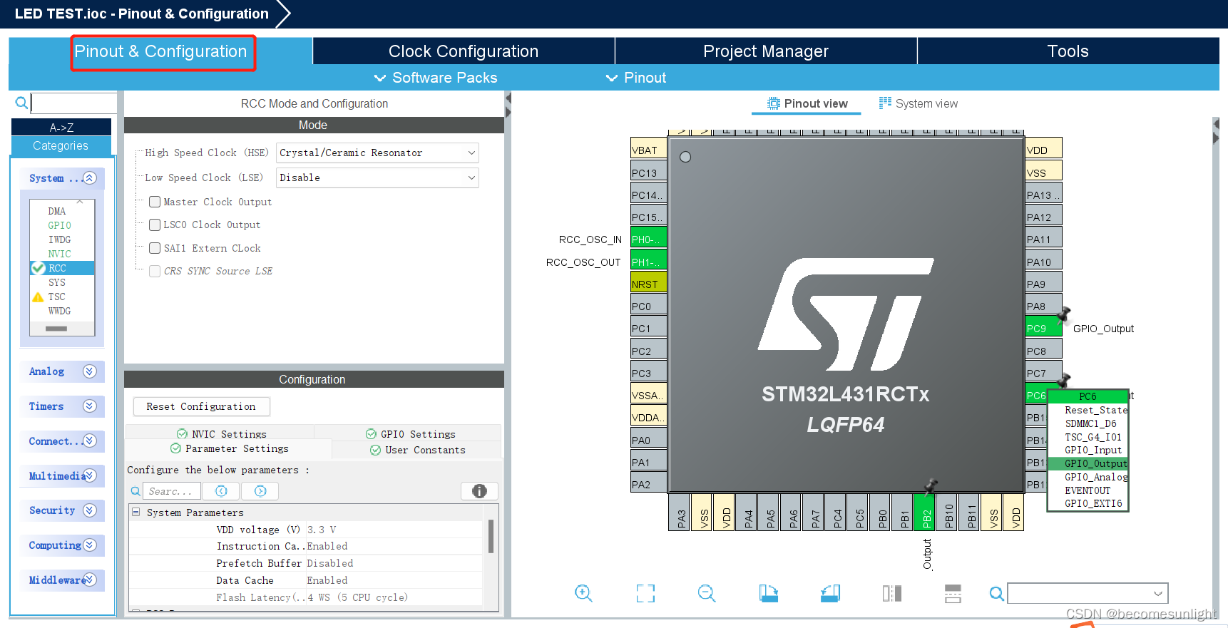Open the Software Packs menu
This screenshot has height=628, width=1228.
(436, 78)
